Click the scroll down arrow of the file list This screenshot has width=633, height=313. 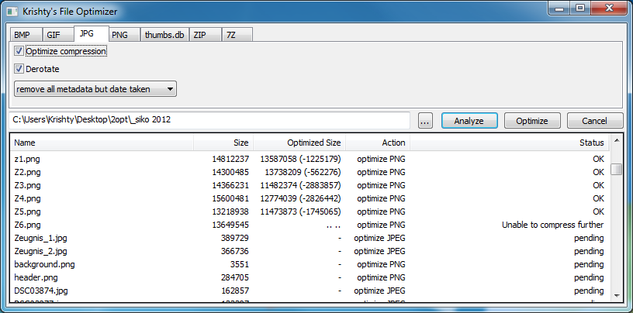[617, 294]
